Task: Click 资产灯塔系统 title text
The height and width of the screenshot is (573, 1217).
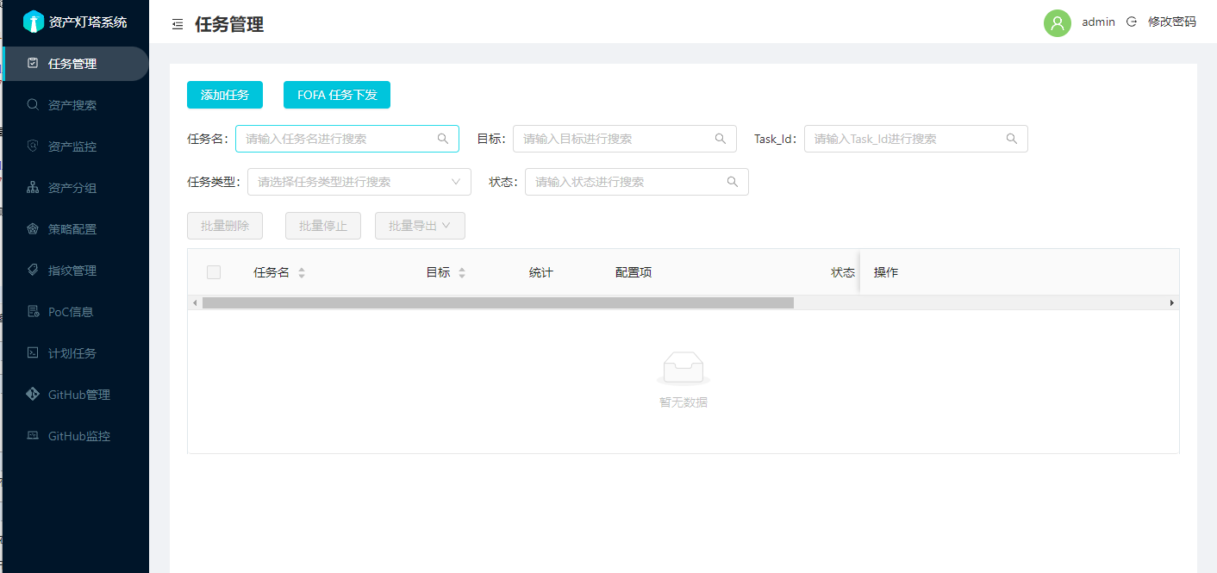Action: [88, 22]
